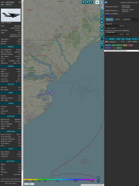Click the Jump button
This screenshot has height=186, width=139.
pos(121,34)
